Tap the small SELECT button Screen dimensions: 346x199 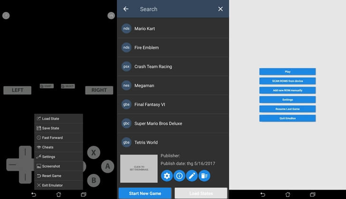tap(68, 86)
